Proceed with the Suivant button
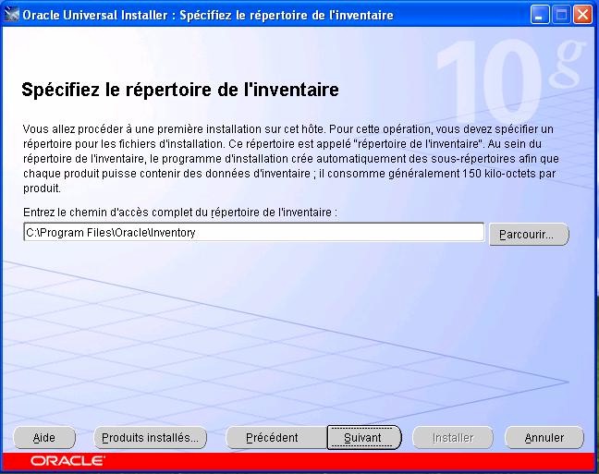 363,437
